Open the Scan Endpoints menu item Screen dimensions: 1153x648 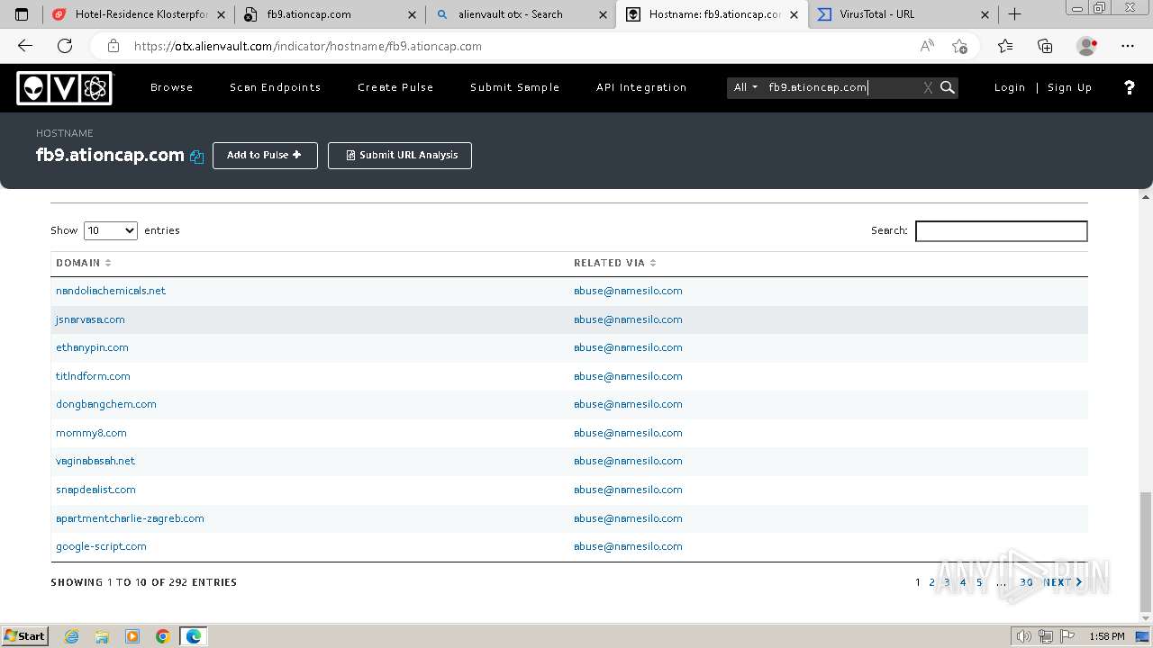[x=276, y=87]
